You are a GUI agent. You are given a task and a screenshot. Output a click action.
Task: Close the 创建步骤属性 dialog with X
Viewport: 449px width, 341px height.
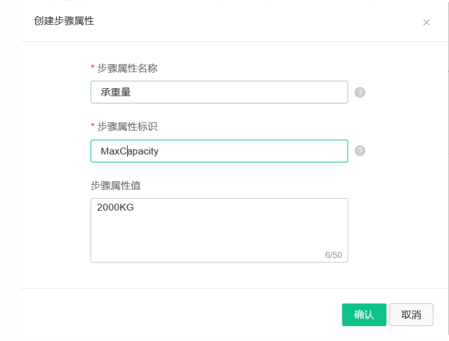click(426, 22)
